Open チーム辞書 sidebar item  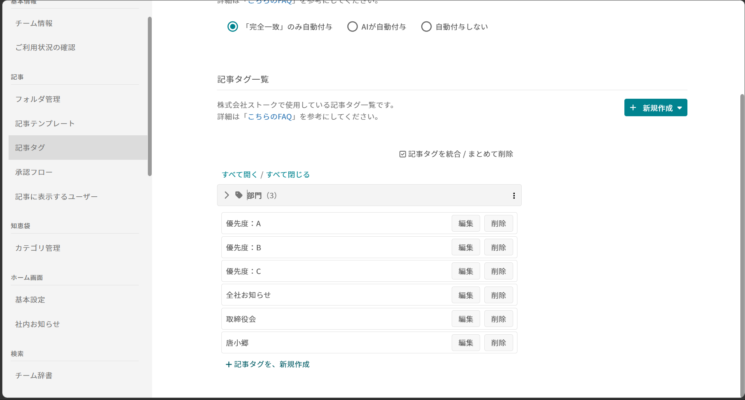tap(34, 376)
